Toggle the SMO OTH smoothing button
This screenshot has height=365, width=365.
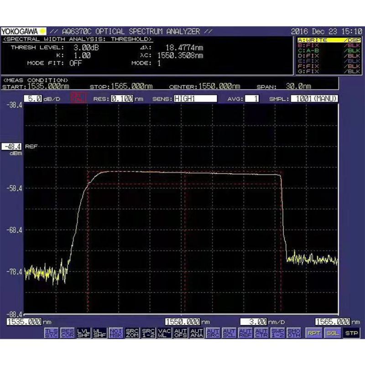pyautogui.click(x=294, y=333)
